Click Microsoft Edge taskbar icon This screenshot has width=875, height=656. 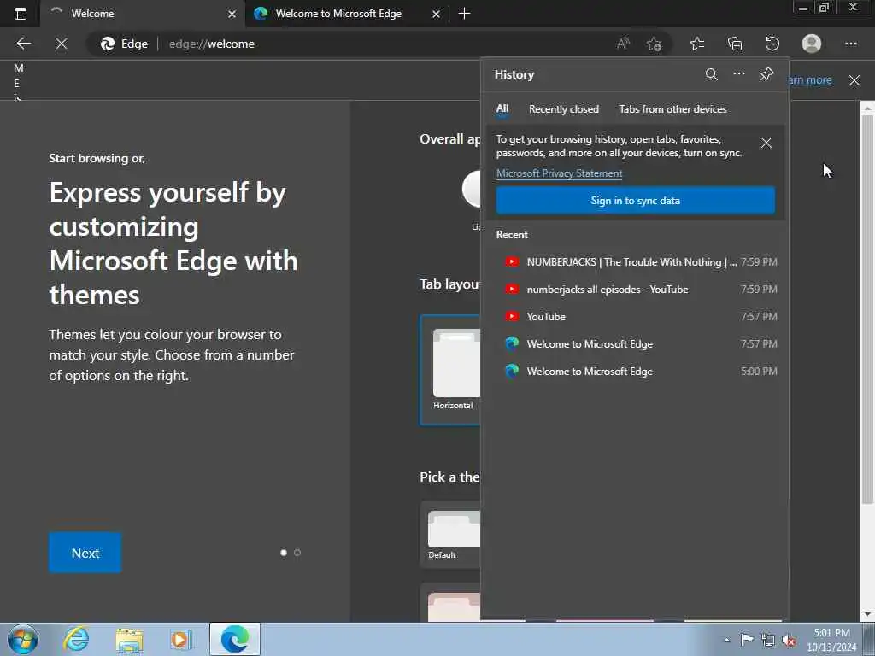(235, 639)
